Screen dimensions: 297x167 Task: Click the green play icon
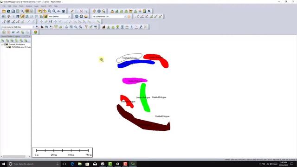click(4, 32)
